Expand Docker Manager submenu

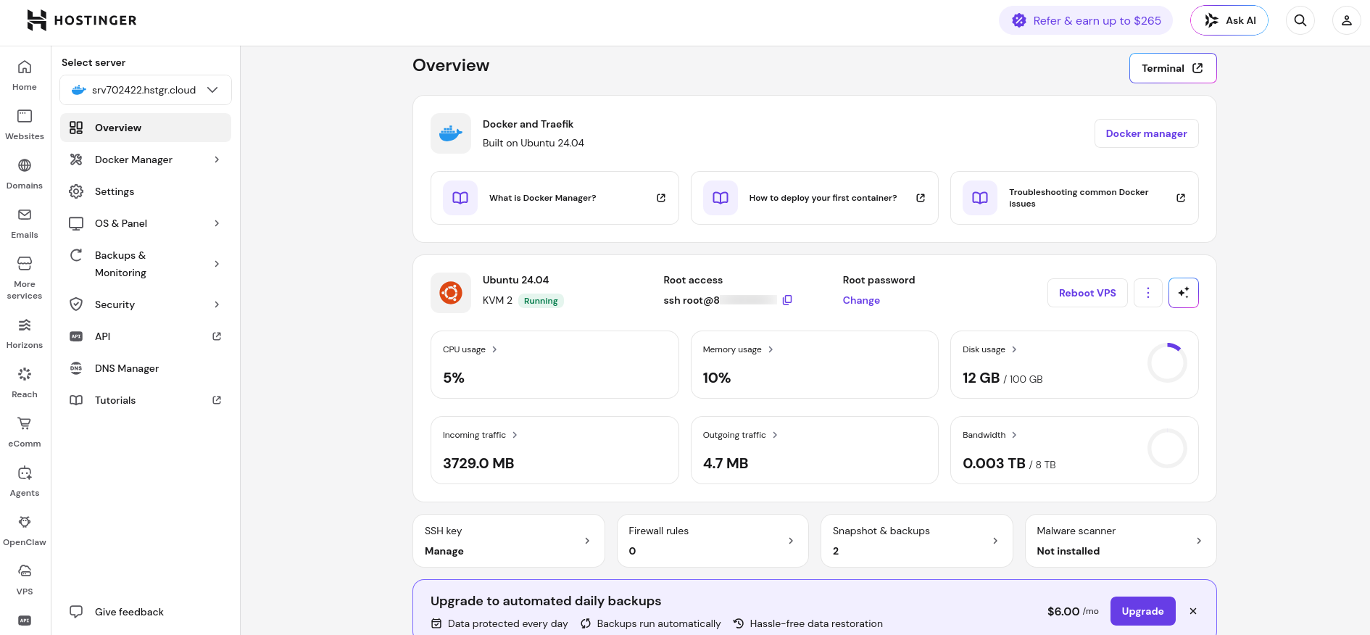(217, 159)
